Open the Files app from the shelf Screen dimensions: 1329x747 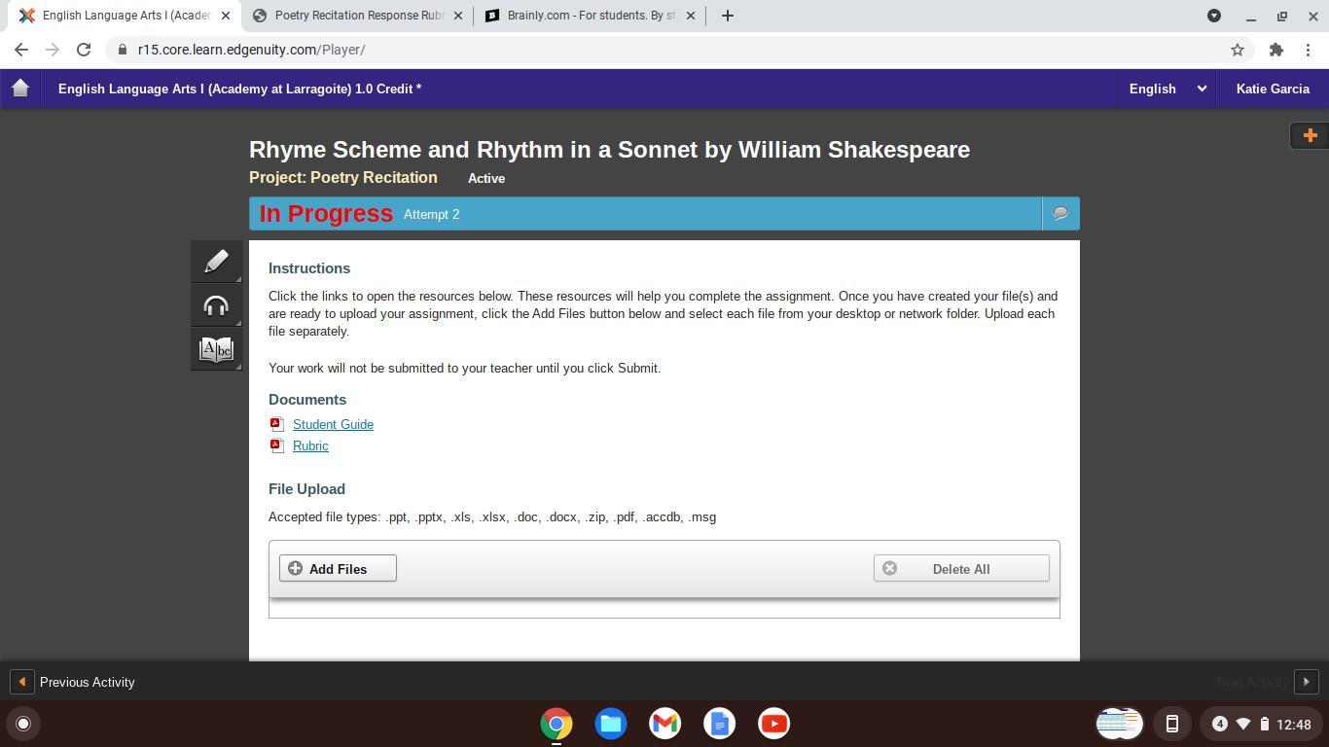[x=611, y=724]
